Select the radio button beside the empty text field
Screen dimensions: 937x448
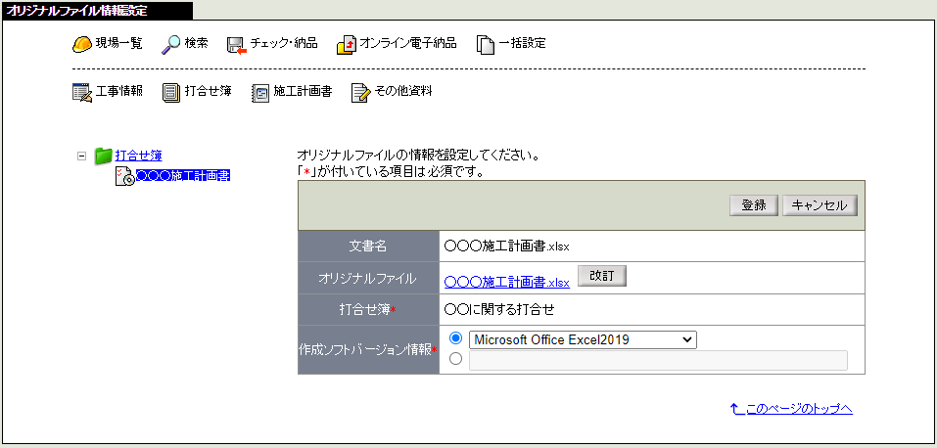[456, 359]
